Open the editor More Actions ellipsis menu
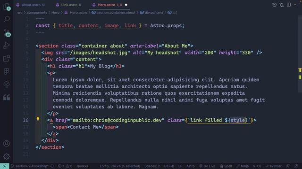The height and width of the screenshot is (169, 302). [296, 5]
